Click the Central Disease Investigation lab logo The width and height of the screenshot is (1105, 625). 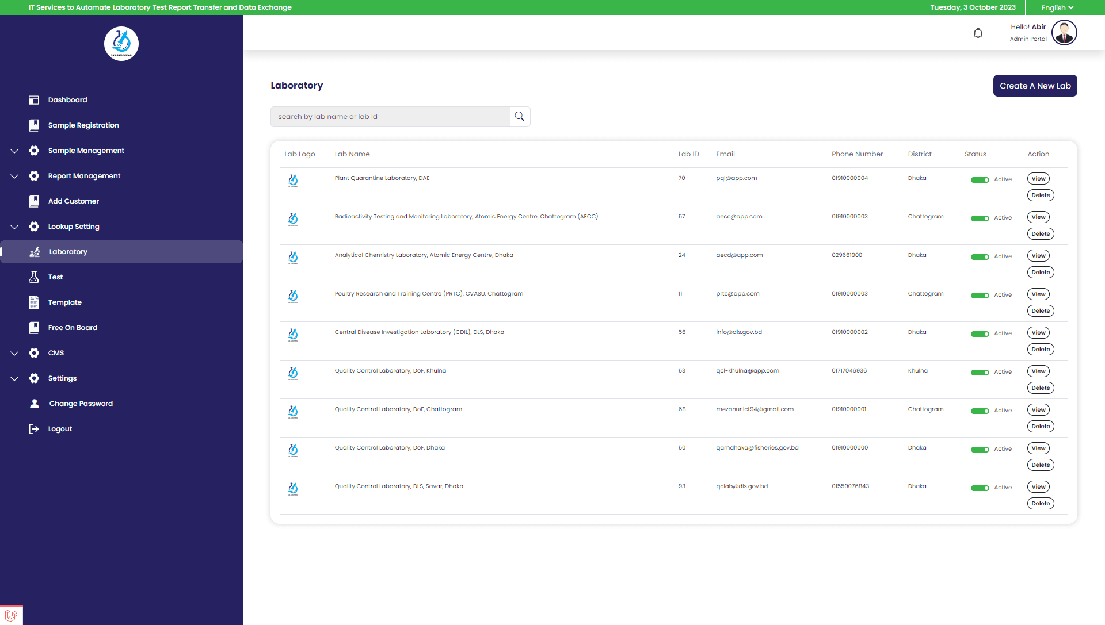293,335
